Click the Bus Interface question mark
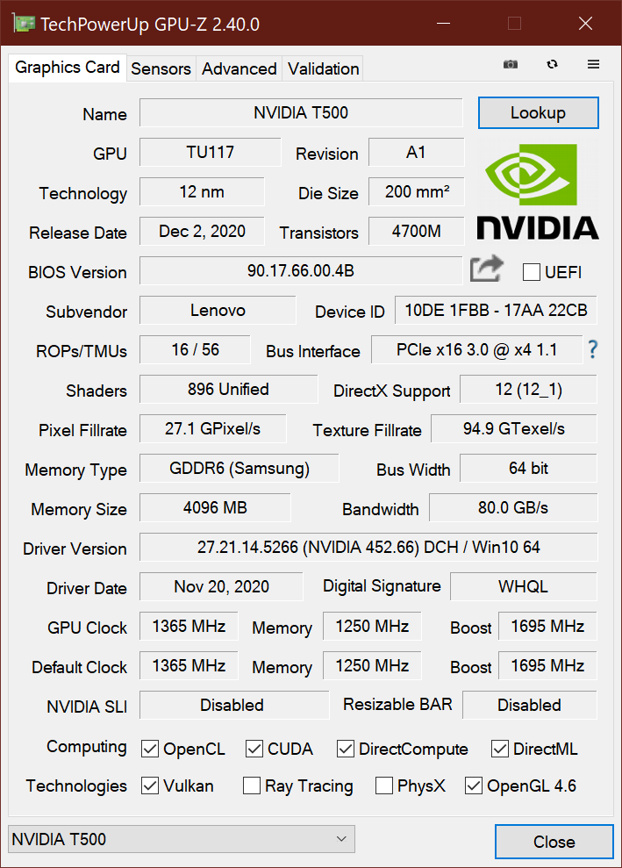 point(593,350)
